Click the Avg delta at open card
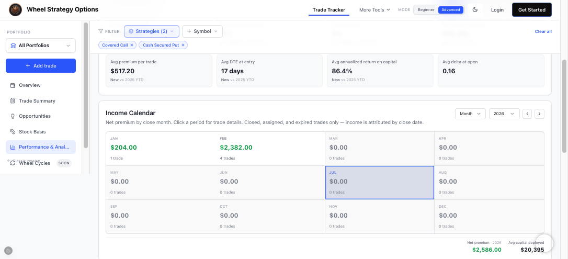The height and width of the screenshot is (259, 568). click(491, 71)
